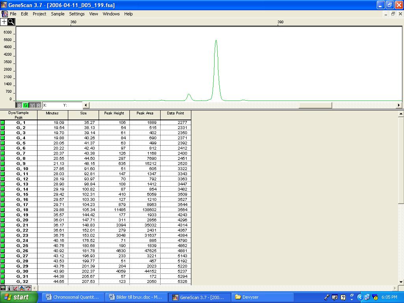Click the electropherogram horizontal scrollbar thumb
Image resolution: width=404 pixels, height=303 pixels.
[315, 105]
